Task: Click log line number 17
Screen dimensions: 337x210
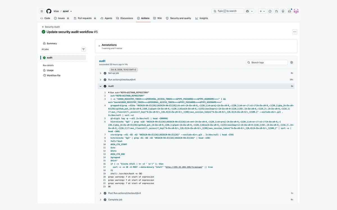Action: click(104, 167)
